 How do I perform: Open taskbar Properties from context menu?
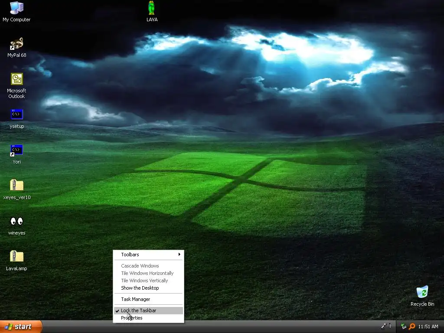(148, 318)
